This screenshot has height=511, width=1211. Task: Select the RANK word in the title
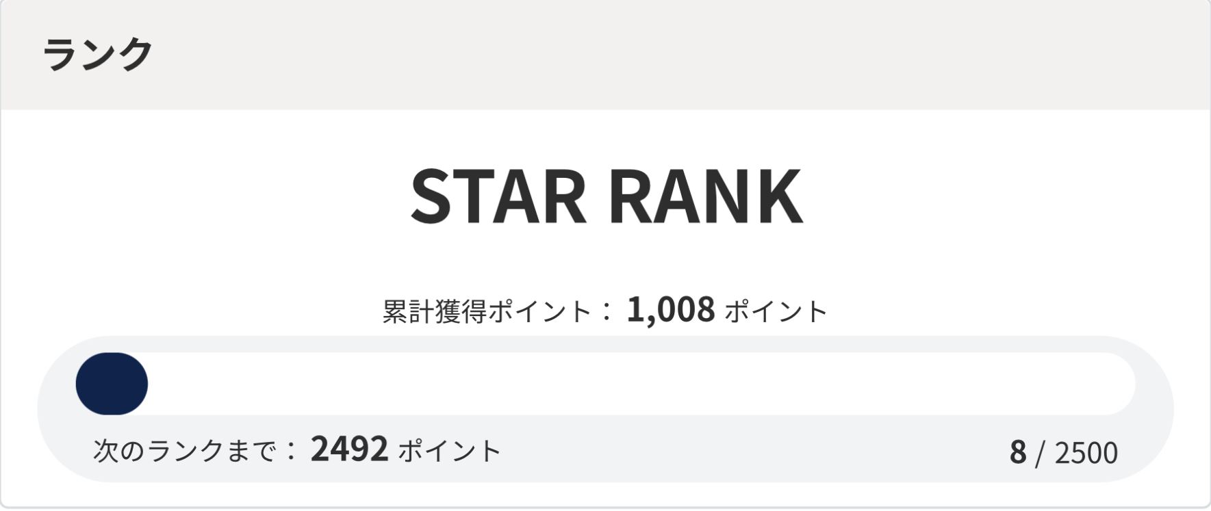click(705, 196)
